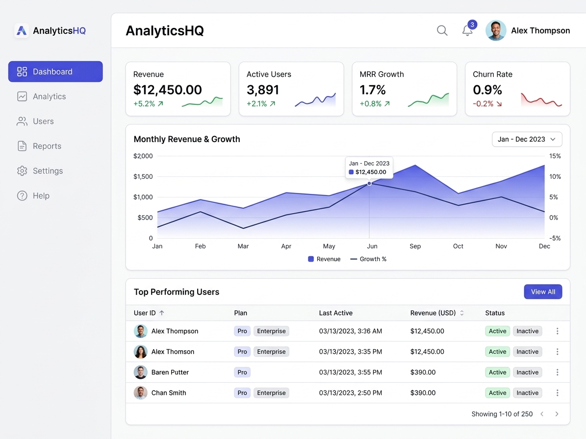Open Settings via the gear icon
Viewport: 586px width, 439px height.
(x=22, y=171)
